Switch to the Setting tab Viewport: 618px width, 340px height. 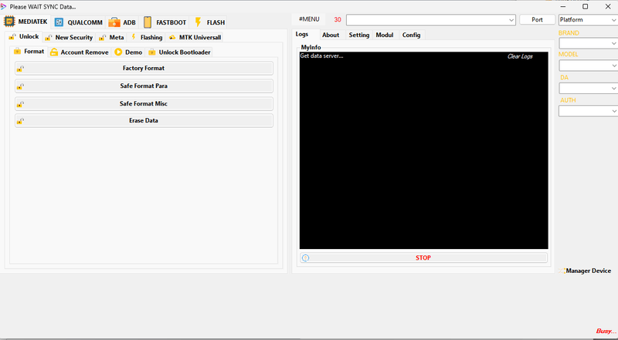[x=358, y=35]
